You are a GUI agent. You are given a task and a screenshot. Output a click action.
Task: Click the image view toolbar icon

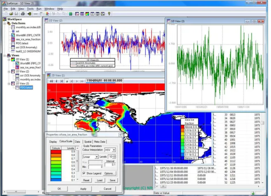point(103,14)
